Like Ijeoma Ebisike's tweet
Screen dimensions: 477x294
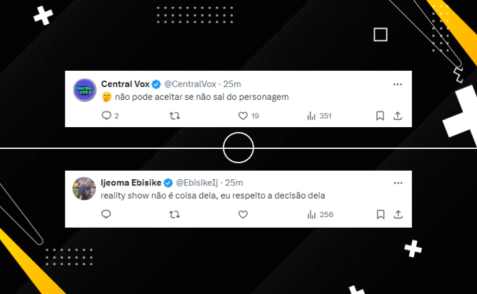point(243,215)
